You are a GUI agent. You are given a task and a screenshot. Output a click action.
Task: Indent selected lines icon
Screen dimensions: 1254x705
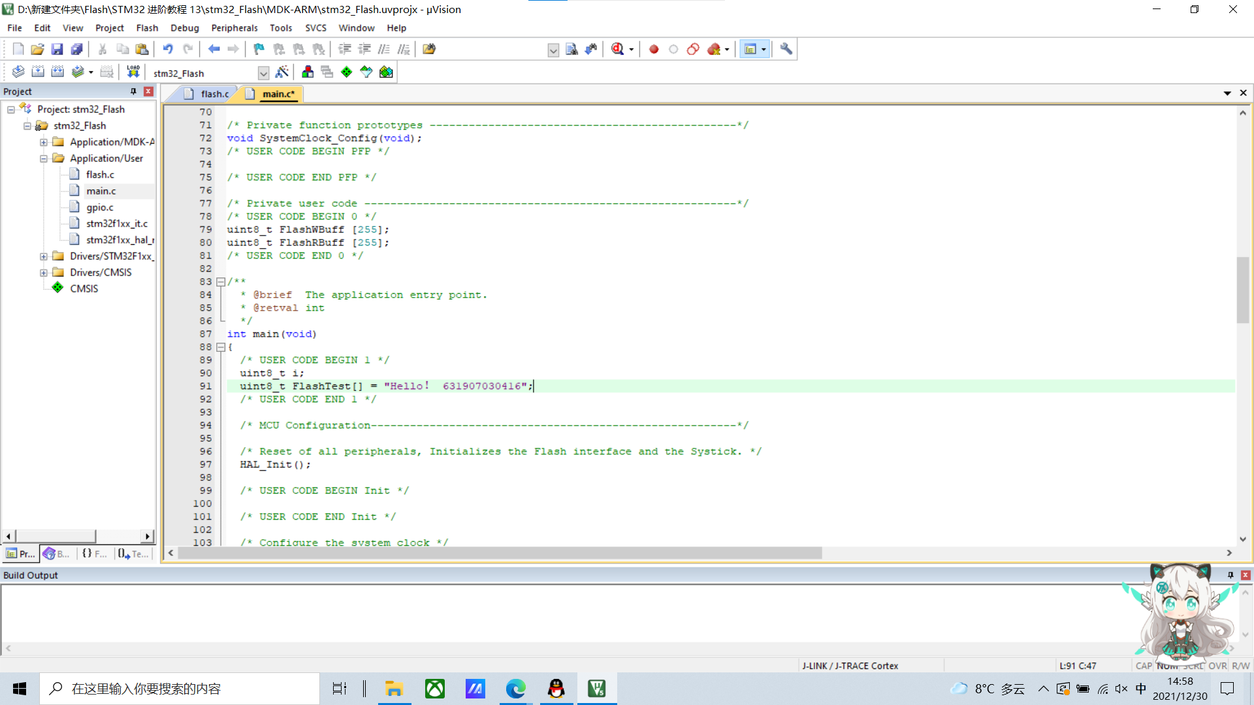pos(345,49)
